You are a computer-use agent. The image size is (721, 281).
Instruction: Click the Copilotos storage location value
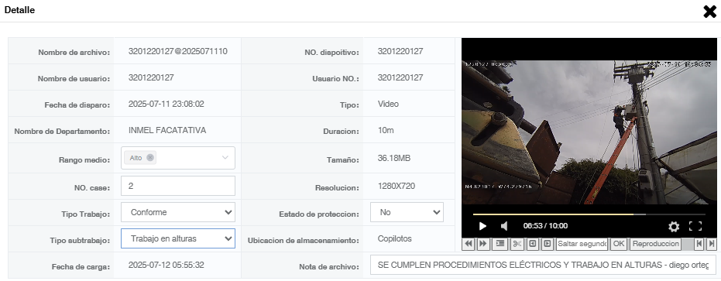394,238
